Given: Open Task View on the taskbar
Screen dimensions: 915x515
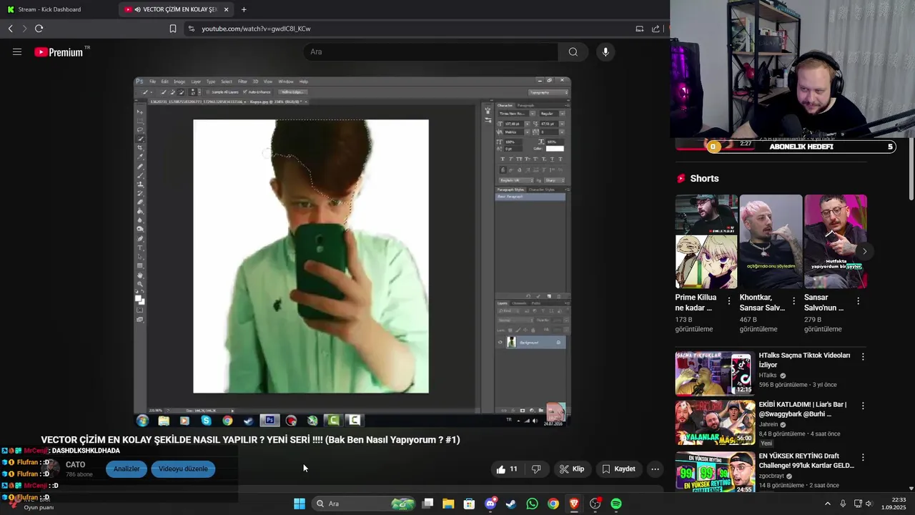Looking at the screenshot, I should coord(427,504).
